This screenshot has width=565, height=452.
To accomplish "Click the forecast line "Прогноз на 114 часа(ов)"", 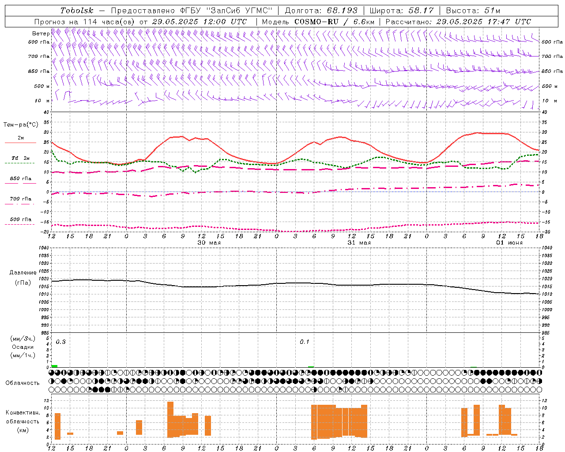I will tap(85, 22).
